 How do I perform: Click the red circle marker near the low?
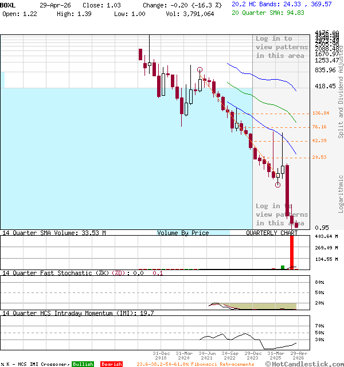(277, 185)
